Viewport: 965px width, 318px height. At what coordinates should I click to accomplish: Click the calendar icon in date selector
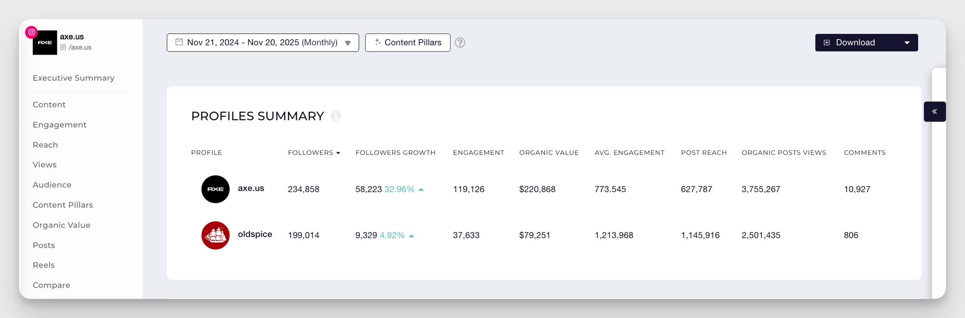[179, 42]
